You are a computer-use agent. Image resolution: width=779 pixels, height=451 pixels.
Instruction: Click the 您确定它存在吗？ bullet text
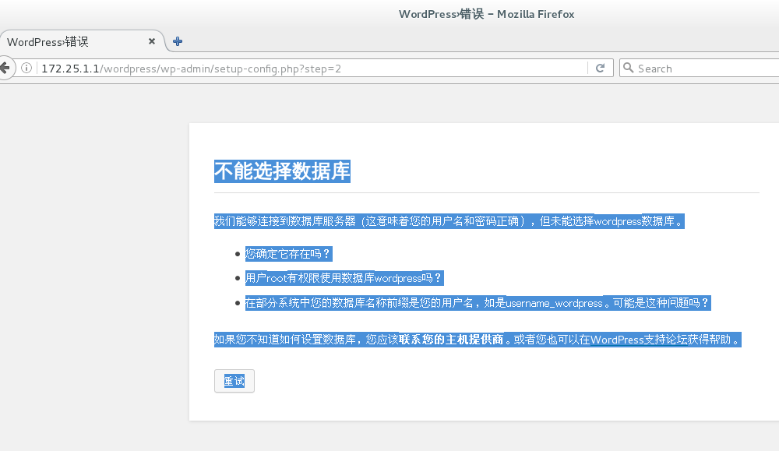coord(288,254)
